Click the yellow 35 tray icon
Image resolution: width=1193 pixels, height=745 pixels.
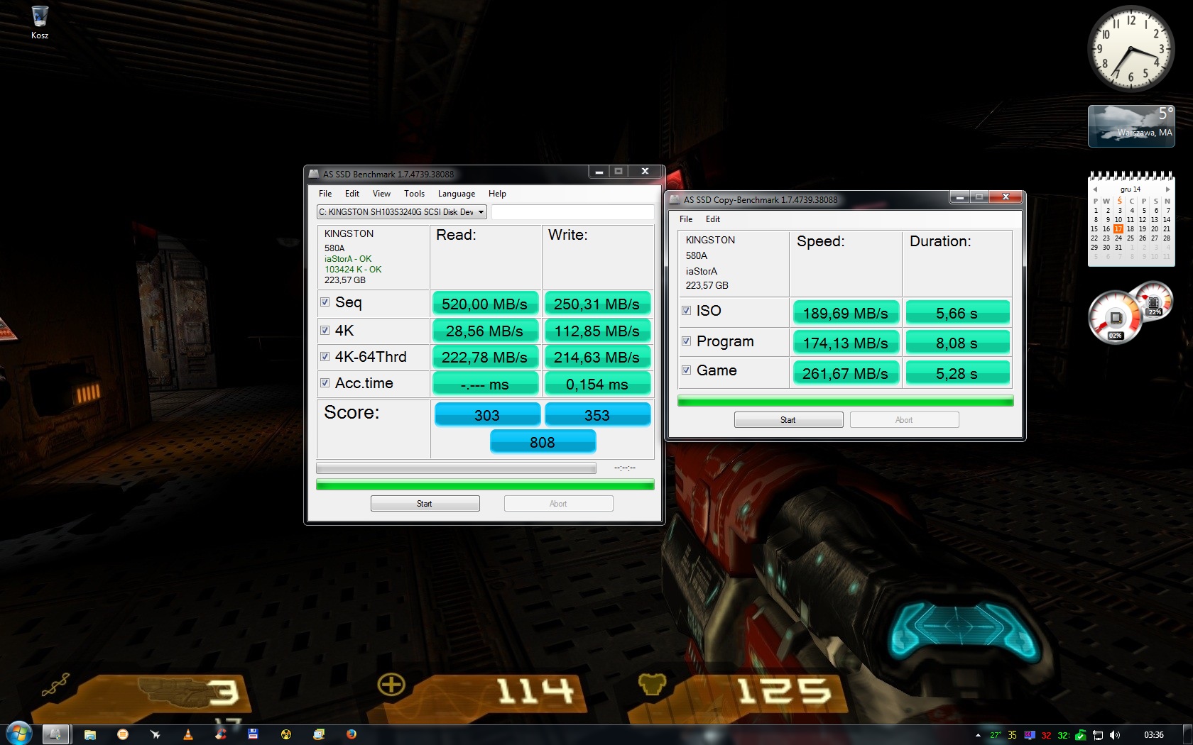1012,735
